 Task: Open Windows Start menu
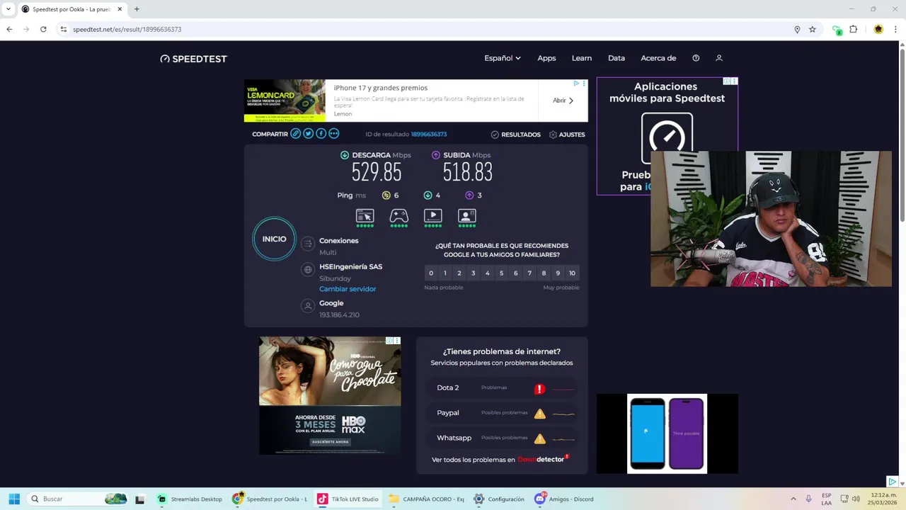pos(13,499)
